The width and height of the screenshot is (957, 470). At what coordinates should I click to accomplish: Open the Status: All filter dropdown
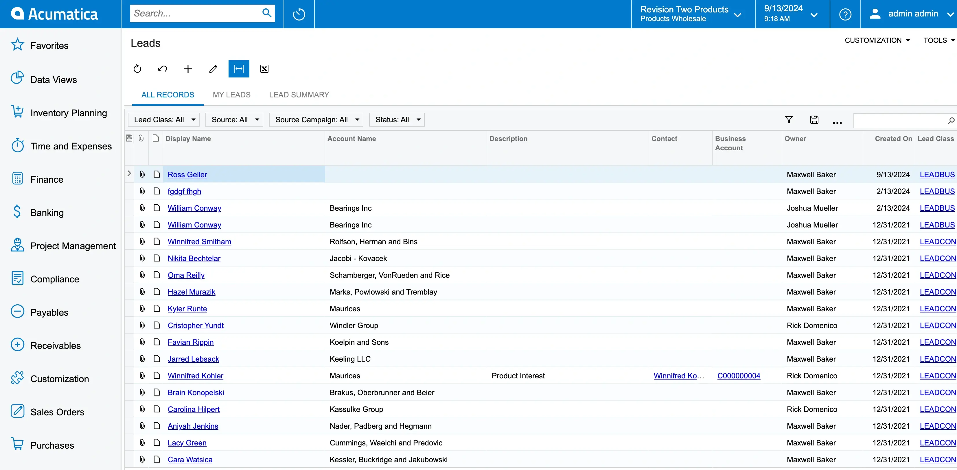tap(397, 120)
